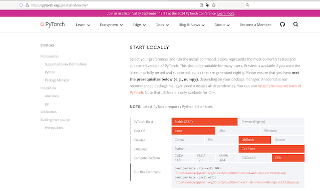320x191 pixels.
Task: Jump to Verification shortcut
Action: [x=49, y=112]
